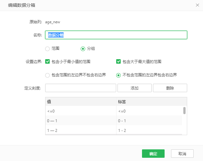203x161 pixels.
Task: Close the 编辑数据分箱 dialog
Action: tap(198, 5)
